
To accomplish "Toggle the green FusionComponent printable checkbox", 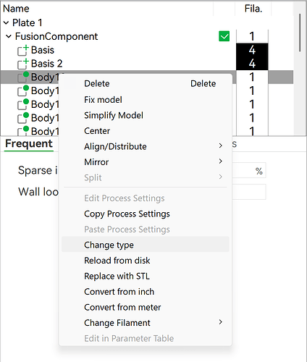I will 224,36.
